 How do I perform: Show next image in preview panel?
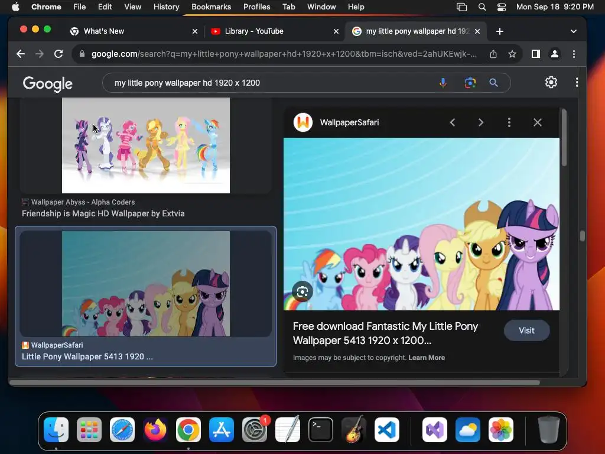click(481, 123)
